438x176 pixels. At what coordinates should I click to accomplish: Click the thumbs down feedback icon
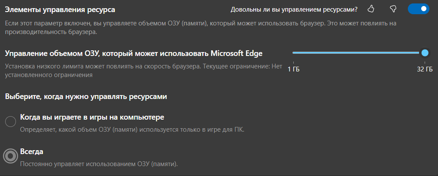[x=392, y=9]
